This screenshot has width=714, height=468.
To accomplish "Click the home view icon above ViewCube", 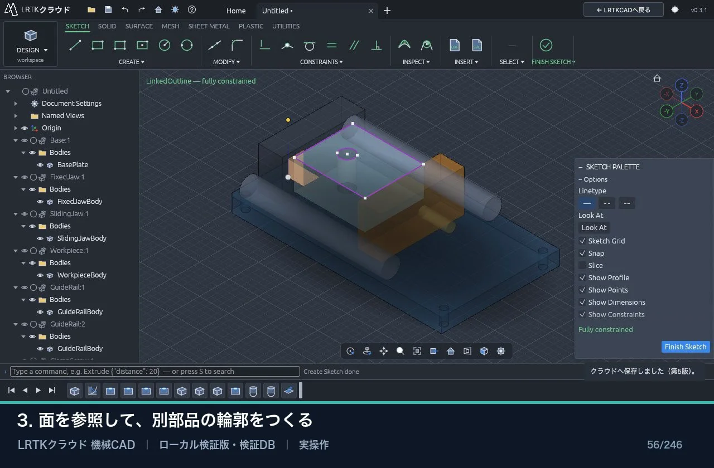I will [657, 79].
